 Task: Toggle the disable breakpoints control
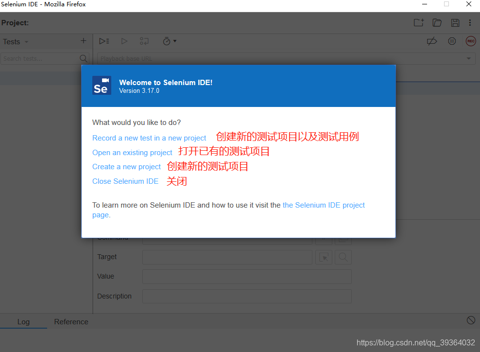point(432,41)
